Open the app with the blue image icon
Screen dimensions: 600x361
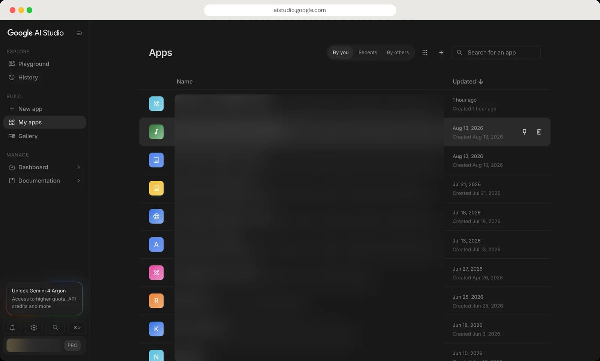point(156,160)
